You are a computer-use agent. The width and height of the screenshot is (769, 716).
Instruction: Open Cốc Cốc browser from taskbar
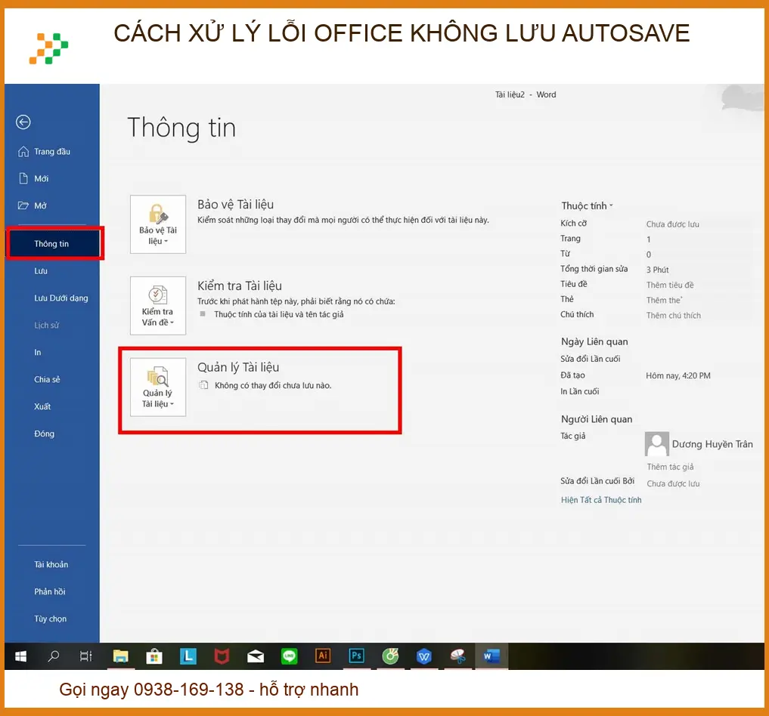click(390, 656)
